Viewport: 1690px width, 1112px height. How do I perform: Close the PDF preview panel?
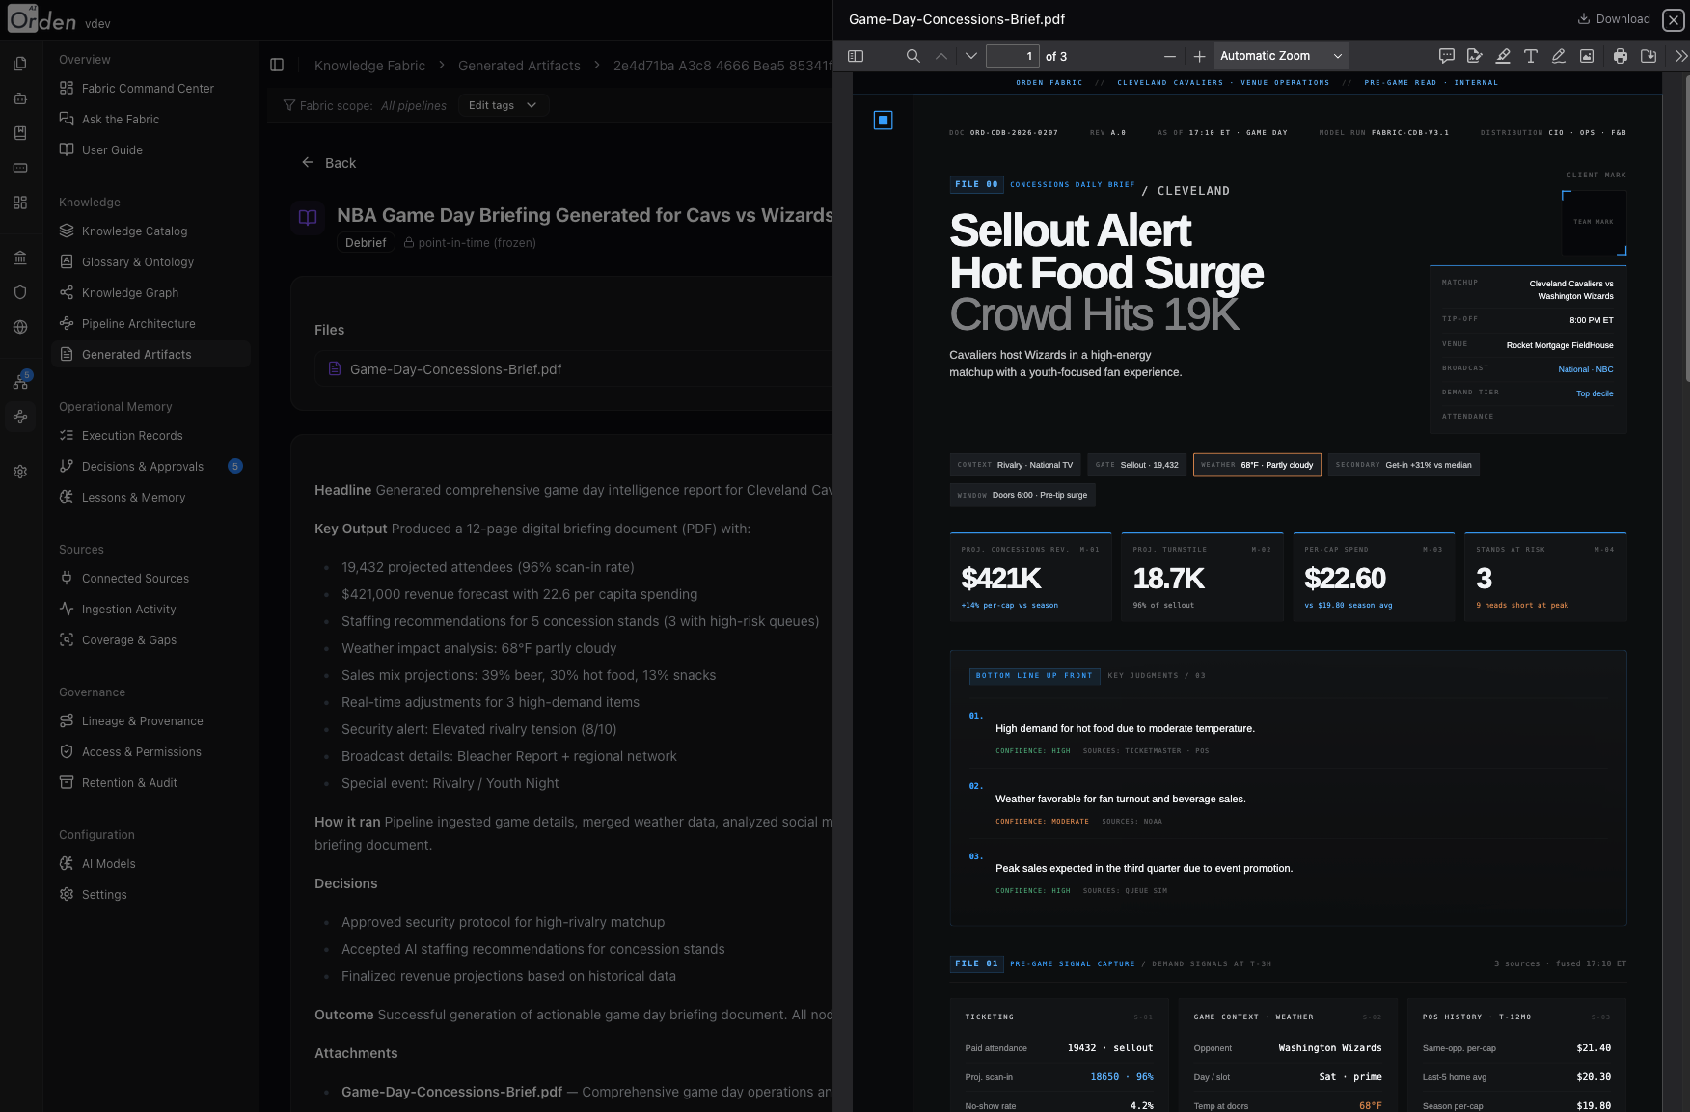click(1674, 19)
